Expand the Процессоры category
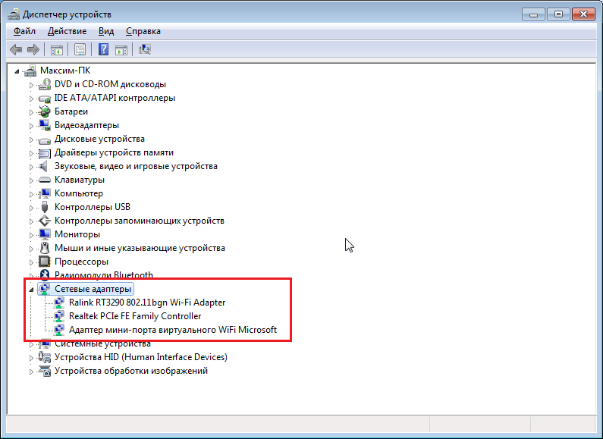 click(31, 262)
